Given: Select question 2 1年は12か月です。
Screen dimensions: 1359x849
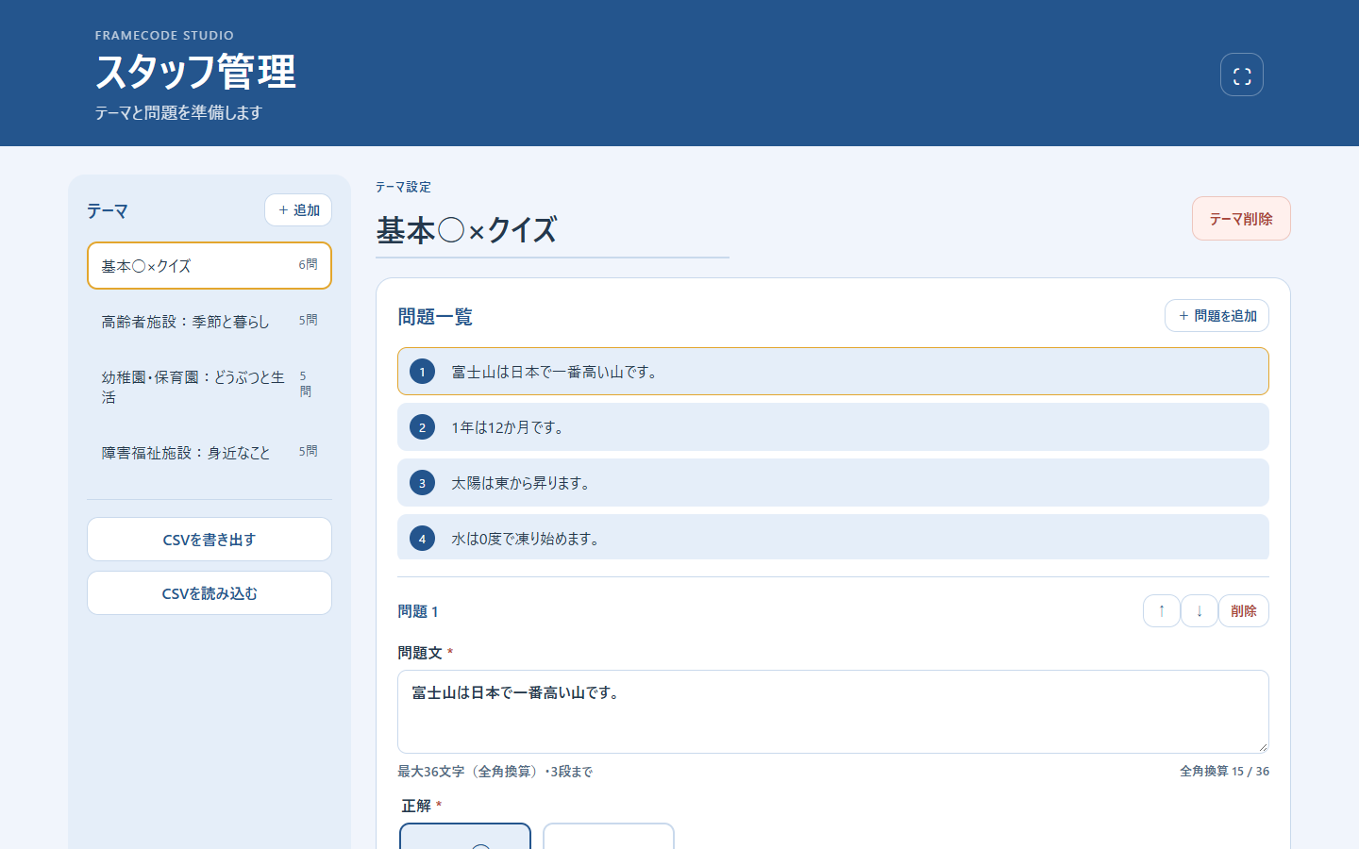Looking at the screenshot, I should [833, 427].
